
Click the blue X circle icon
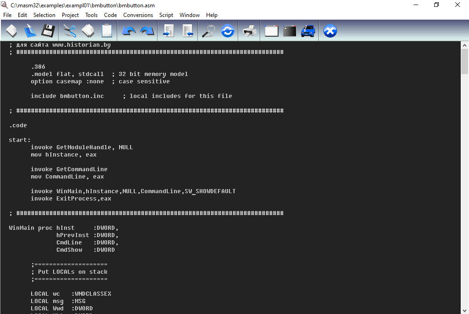(330, 31)
